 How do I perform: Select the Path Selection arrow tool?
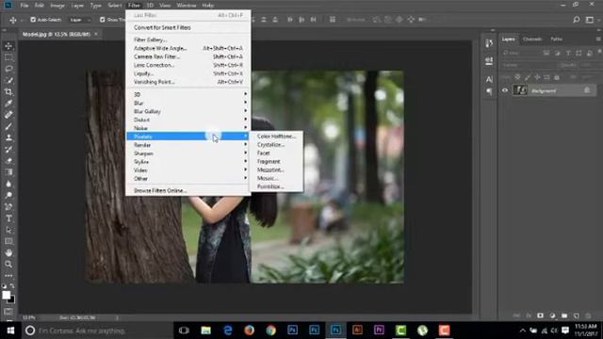(x=8, y=230)
